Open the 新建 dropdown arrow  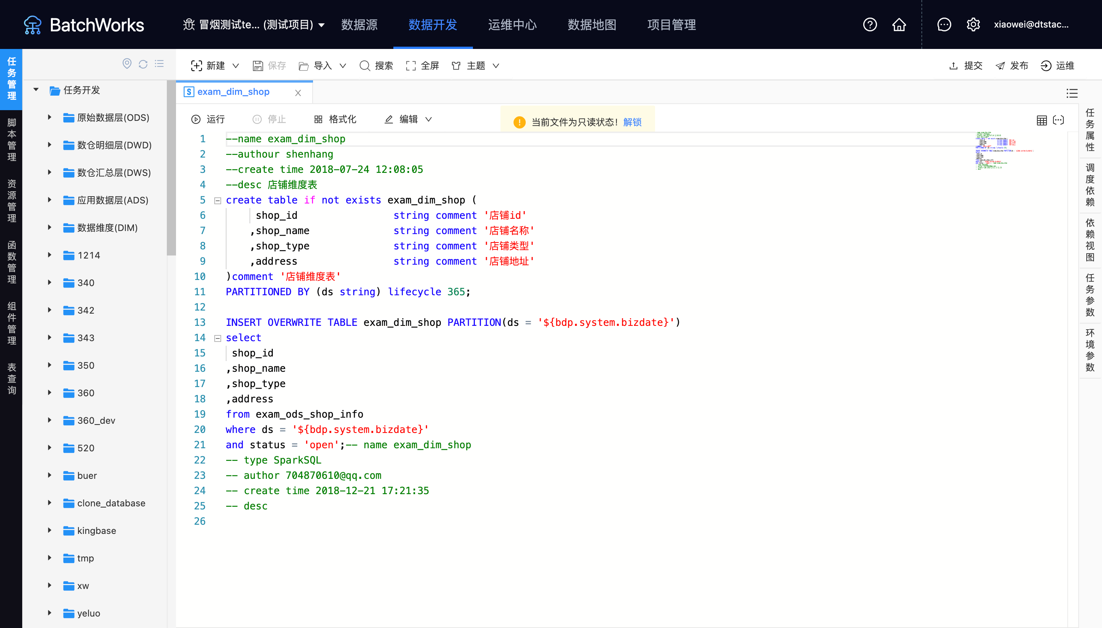236,65
